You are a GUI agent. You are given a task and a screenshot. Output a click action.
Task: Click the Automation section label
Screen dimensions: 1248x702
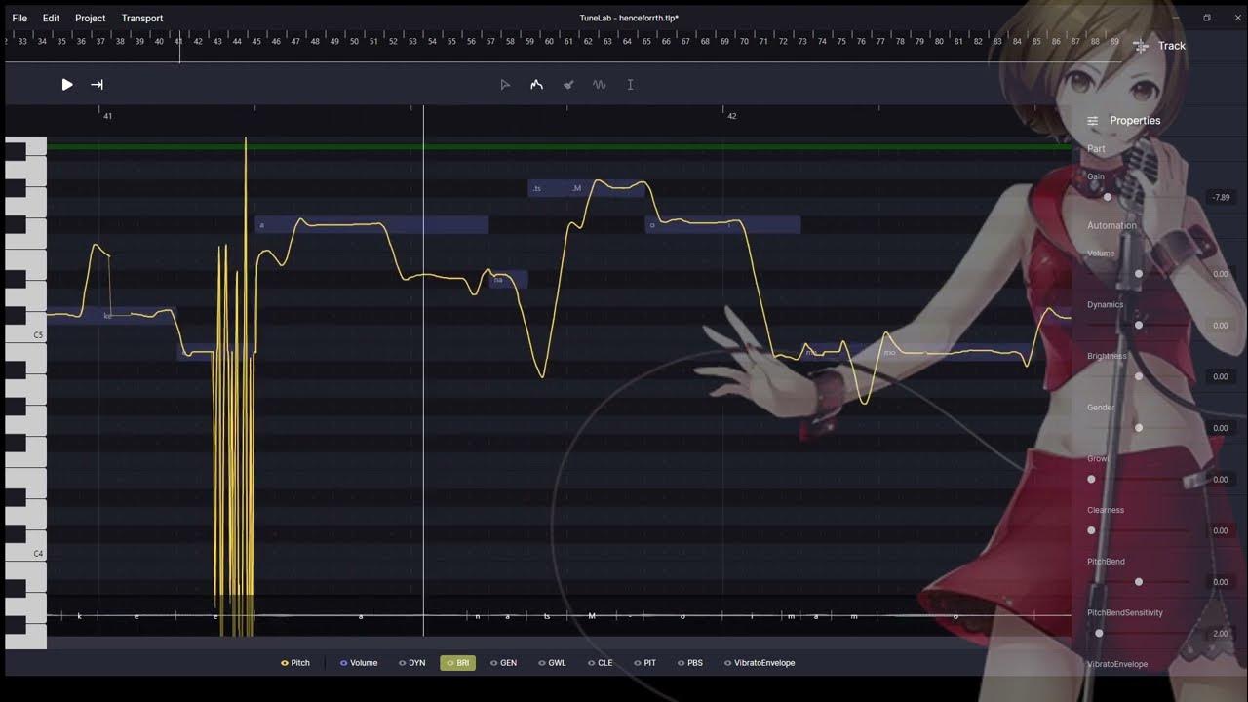[1111, 225]
